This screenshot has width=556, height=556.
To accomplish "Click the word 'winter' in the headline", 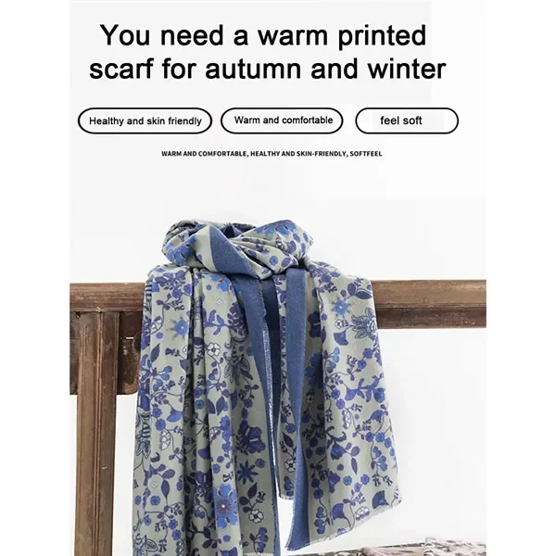I will click(407, 68).
